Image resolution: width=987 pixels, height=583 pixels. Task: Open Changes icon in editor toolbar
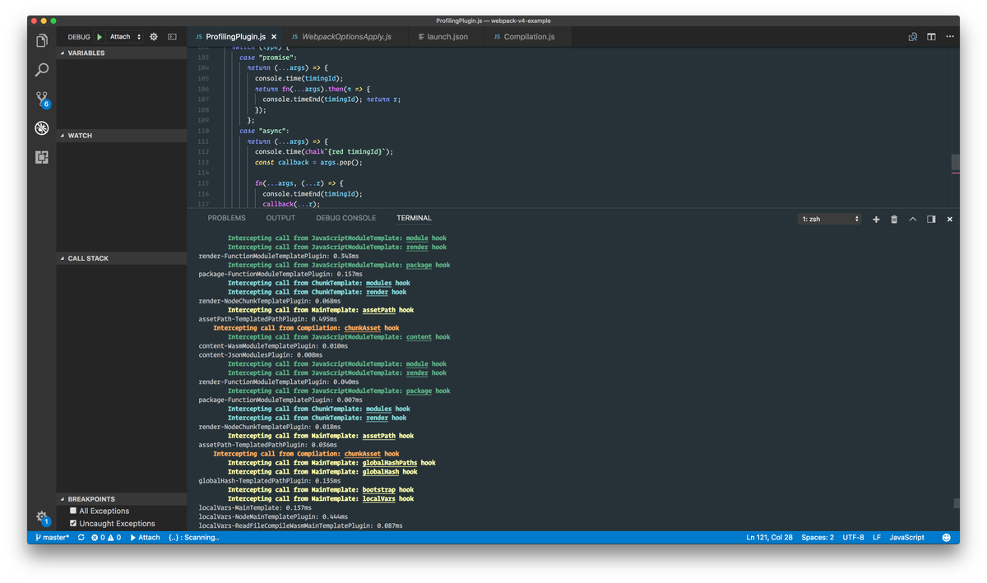[x=913, y=37]
